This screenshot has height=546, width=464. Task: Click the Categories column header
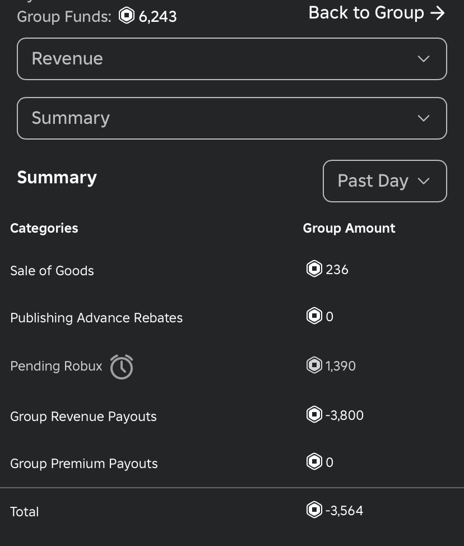[44, 228]
